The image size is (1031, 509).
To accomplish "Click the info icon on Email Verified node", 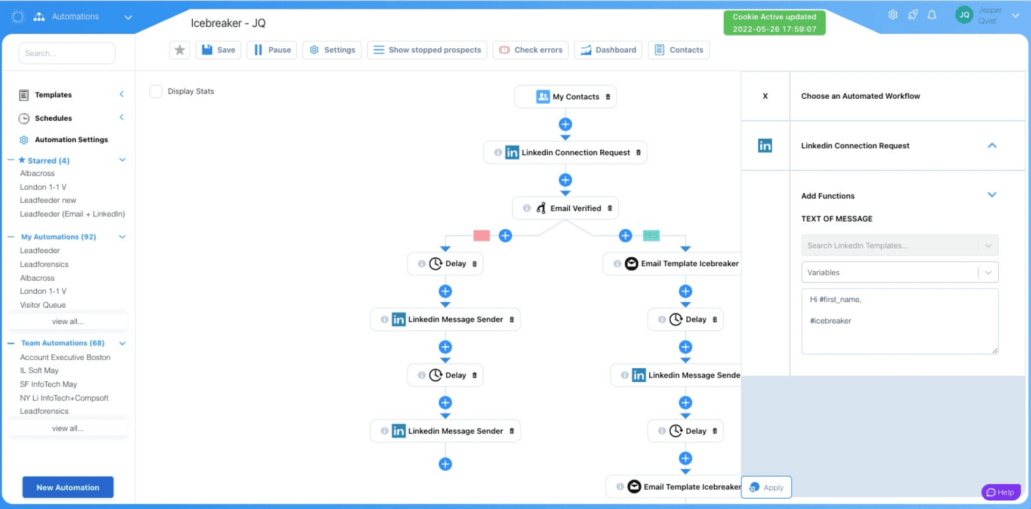I will pyautogui.click(x=527, y=208).
